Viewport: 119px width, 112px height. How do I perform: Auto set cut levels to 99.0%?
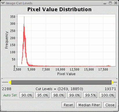74,95
